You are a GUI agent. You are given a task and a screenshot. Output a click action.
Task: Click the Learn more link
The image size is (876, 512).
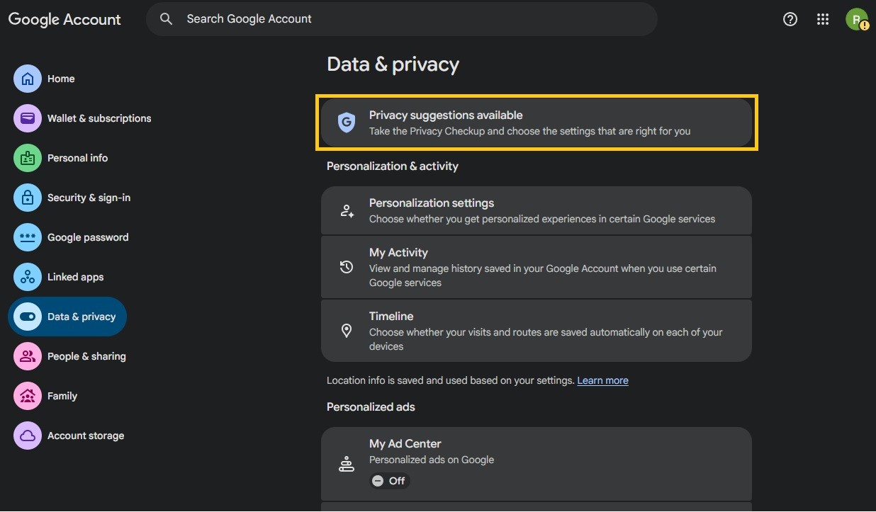point(602,380)
